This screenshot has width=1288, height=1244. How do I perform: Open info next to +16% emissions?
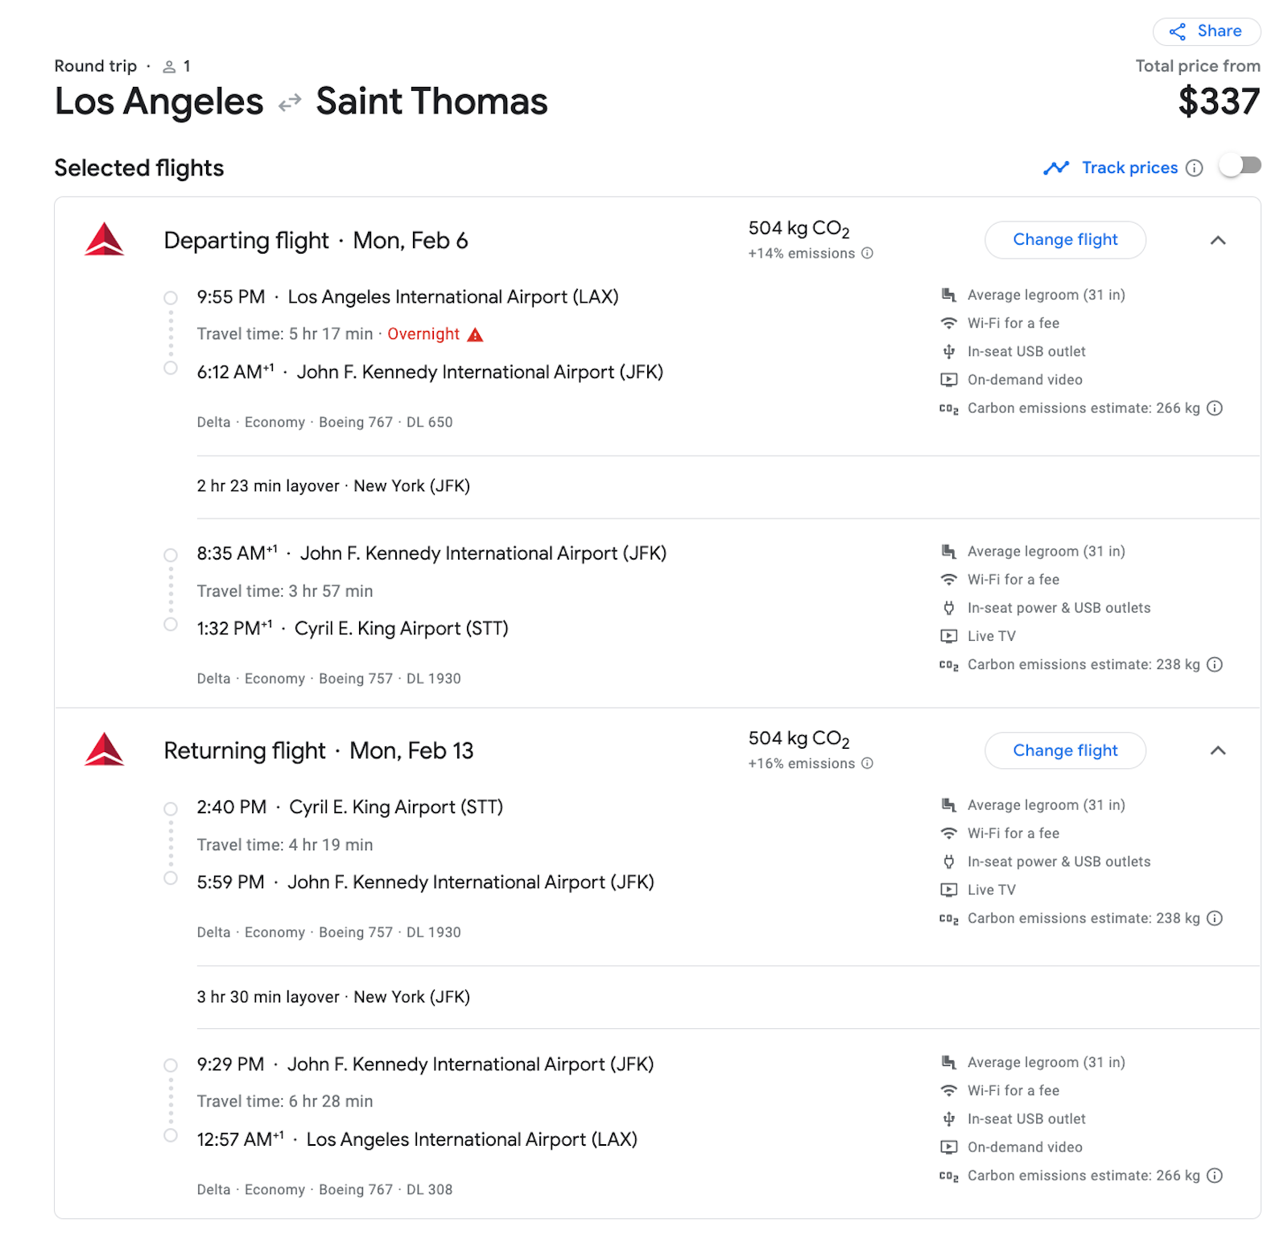(866, 763)
